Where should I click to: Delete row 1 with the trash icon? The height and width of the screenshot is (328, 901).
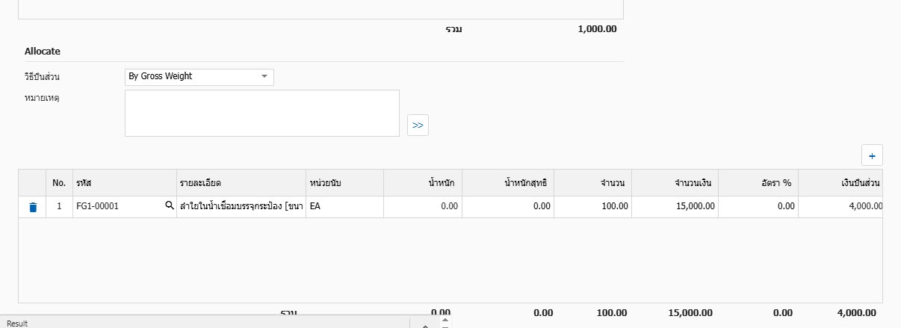tap(33, 207)
